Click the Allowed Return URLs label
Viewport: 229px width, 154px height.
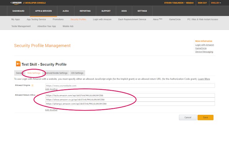[25, 95]
